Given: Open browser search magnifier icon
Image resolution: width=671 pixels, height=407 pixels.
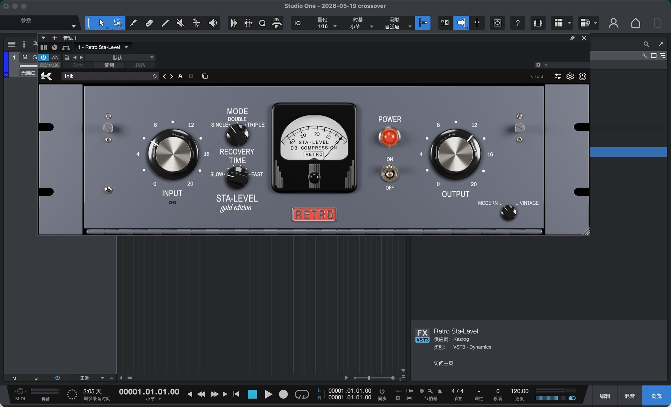Looking at the screenshot, I should pyautogui.click(x=646, y=44).
